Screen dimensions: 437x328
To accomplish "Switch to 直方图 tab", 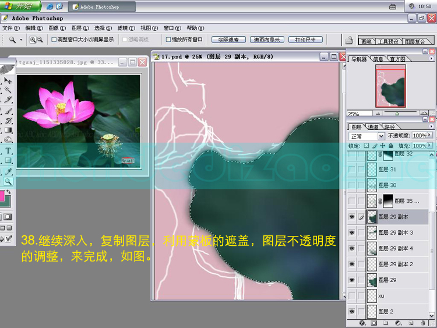I will 397,59.
